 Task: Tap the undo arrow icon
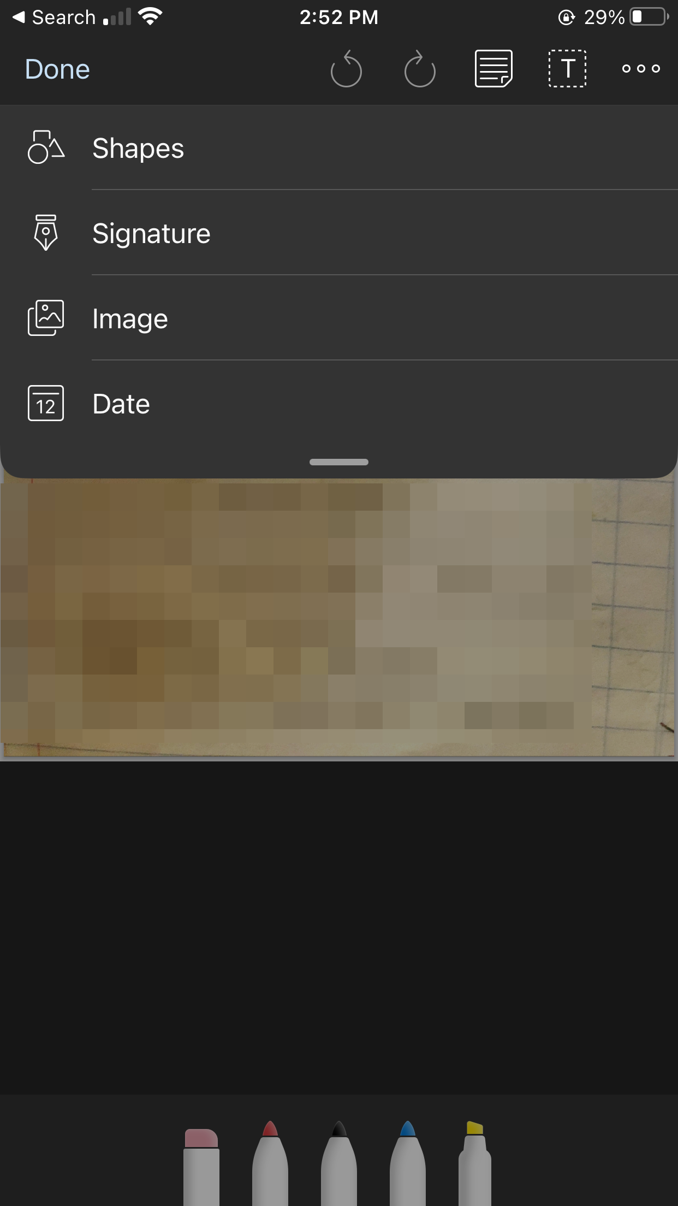tap(346, 69)
